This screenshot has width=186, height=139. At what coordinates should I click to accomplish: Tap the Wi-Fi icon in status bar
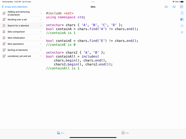[x=174, y=2]
